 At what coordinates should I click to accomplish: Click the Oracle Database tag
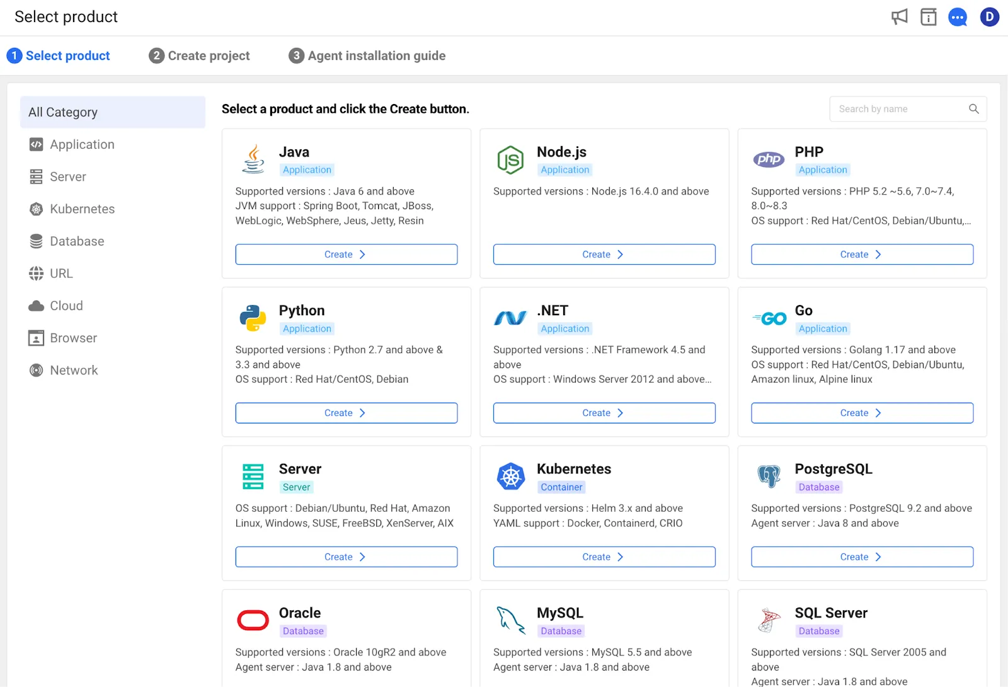point(303,632)
